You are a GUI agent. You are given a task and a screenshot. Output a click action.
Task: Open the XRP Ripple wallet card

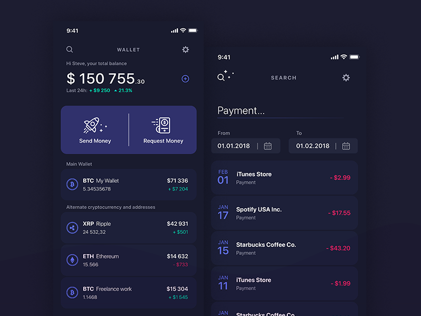[x=128, y=228]
